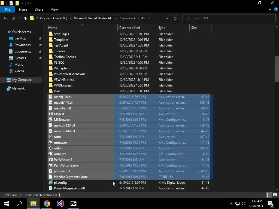Open taskbar Search
279x209 pixels.
[x=20, y=204]
